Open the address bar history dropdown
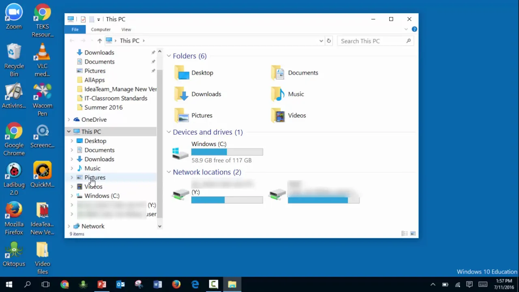Screen dimensions: 519x292 [321, 41]
